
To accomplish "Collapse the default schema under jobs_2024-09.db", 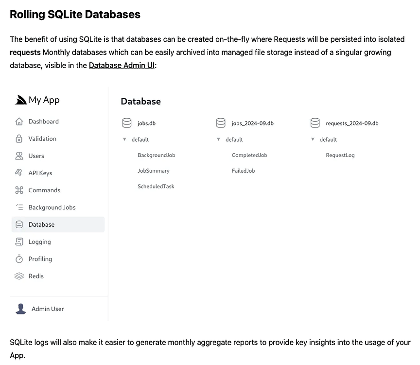I will [x=219, y=139].
